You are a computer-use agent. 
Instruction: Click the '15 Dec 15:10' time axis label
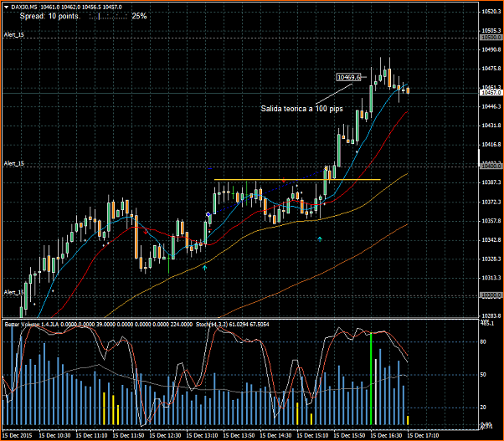[312, 436]
